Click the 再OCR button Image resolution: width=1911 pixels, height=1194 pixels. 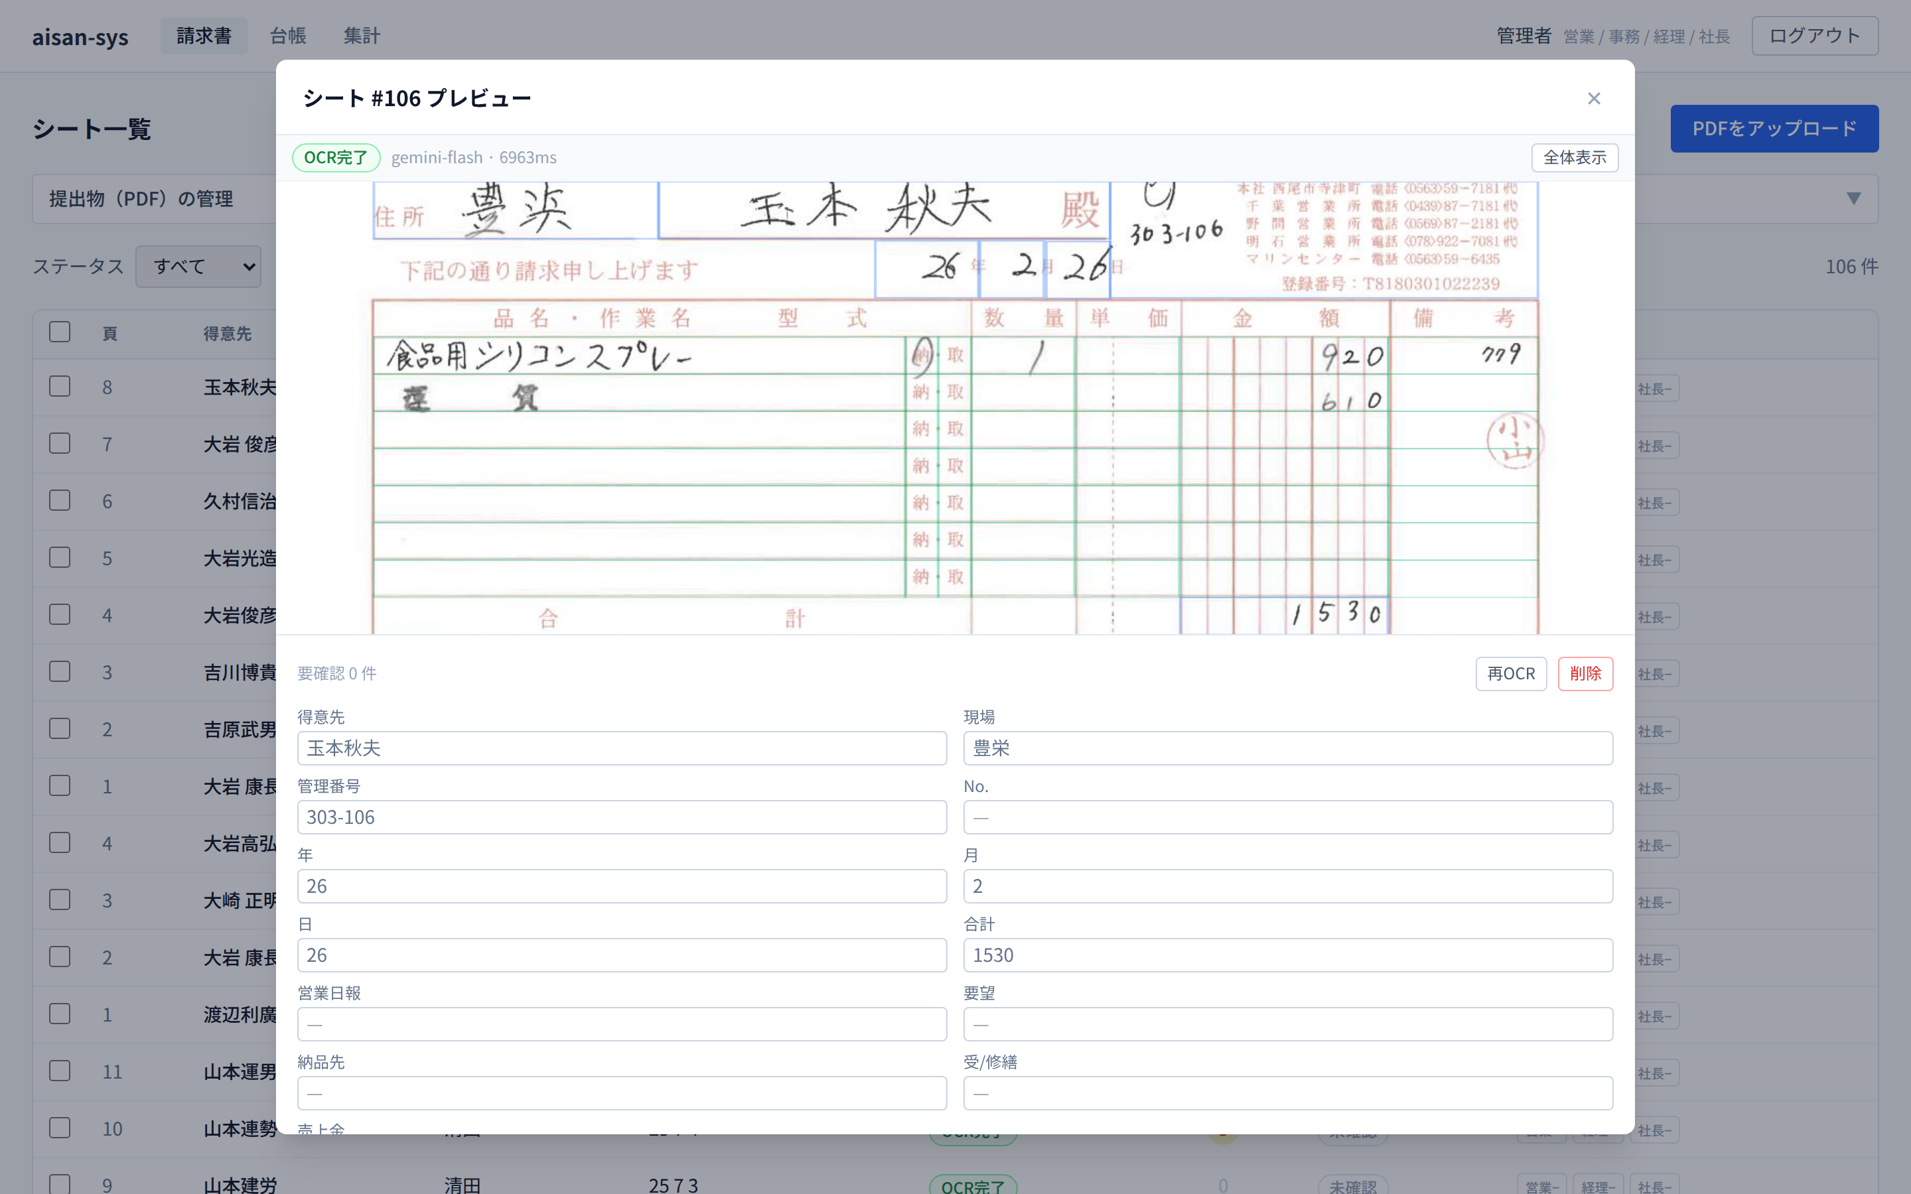1511,673
